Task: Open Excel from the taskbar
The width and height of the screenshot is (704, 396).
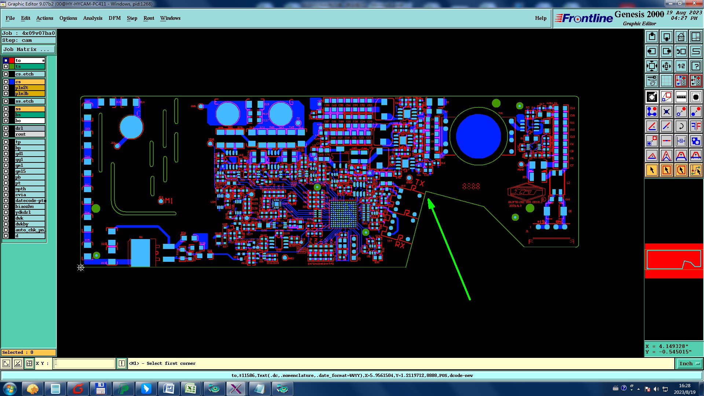Action: pyautogui.click(x=191, y=389)
